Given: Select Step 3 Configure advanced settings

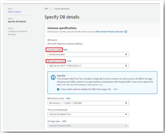Looking at the screenshot, I should (17, 33).
